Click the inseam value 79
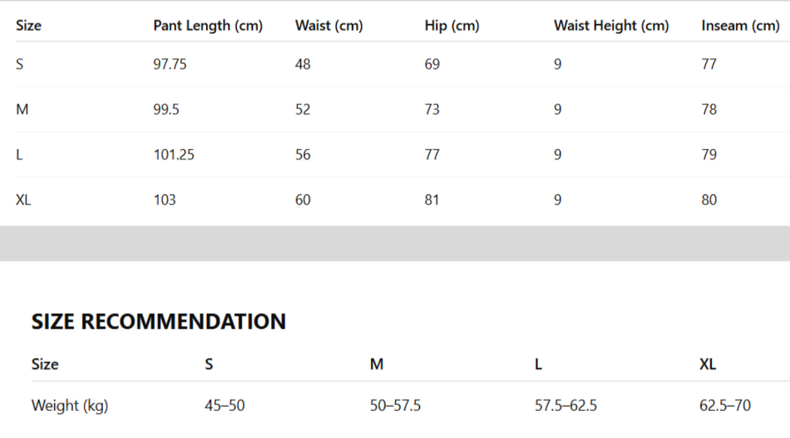This screenshot has width=790, height=438. (709, 154)
